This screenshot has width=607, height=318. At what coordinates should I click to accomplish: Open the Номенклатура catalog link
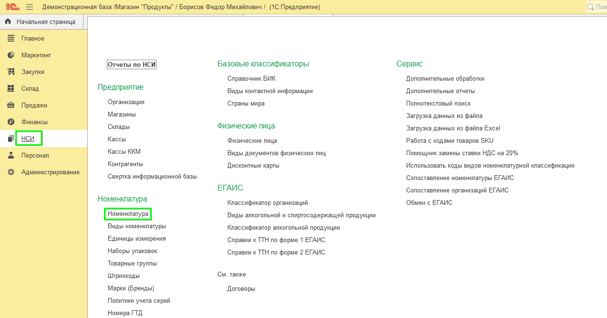pyautogui.click(x=128, y=213)
